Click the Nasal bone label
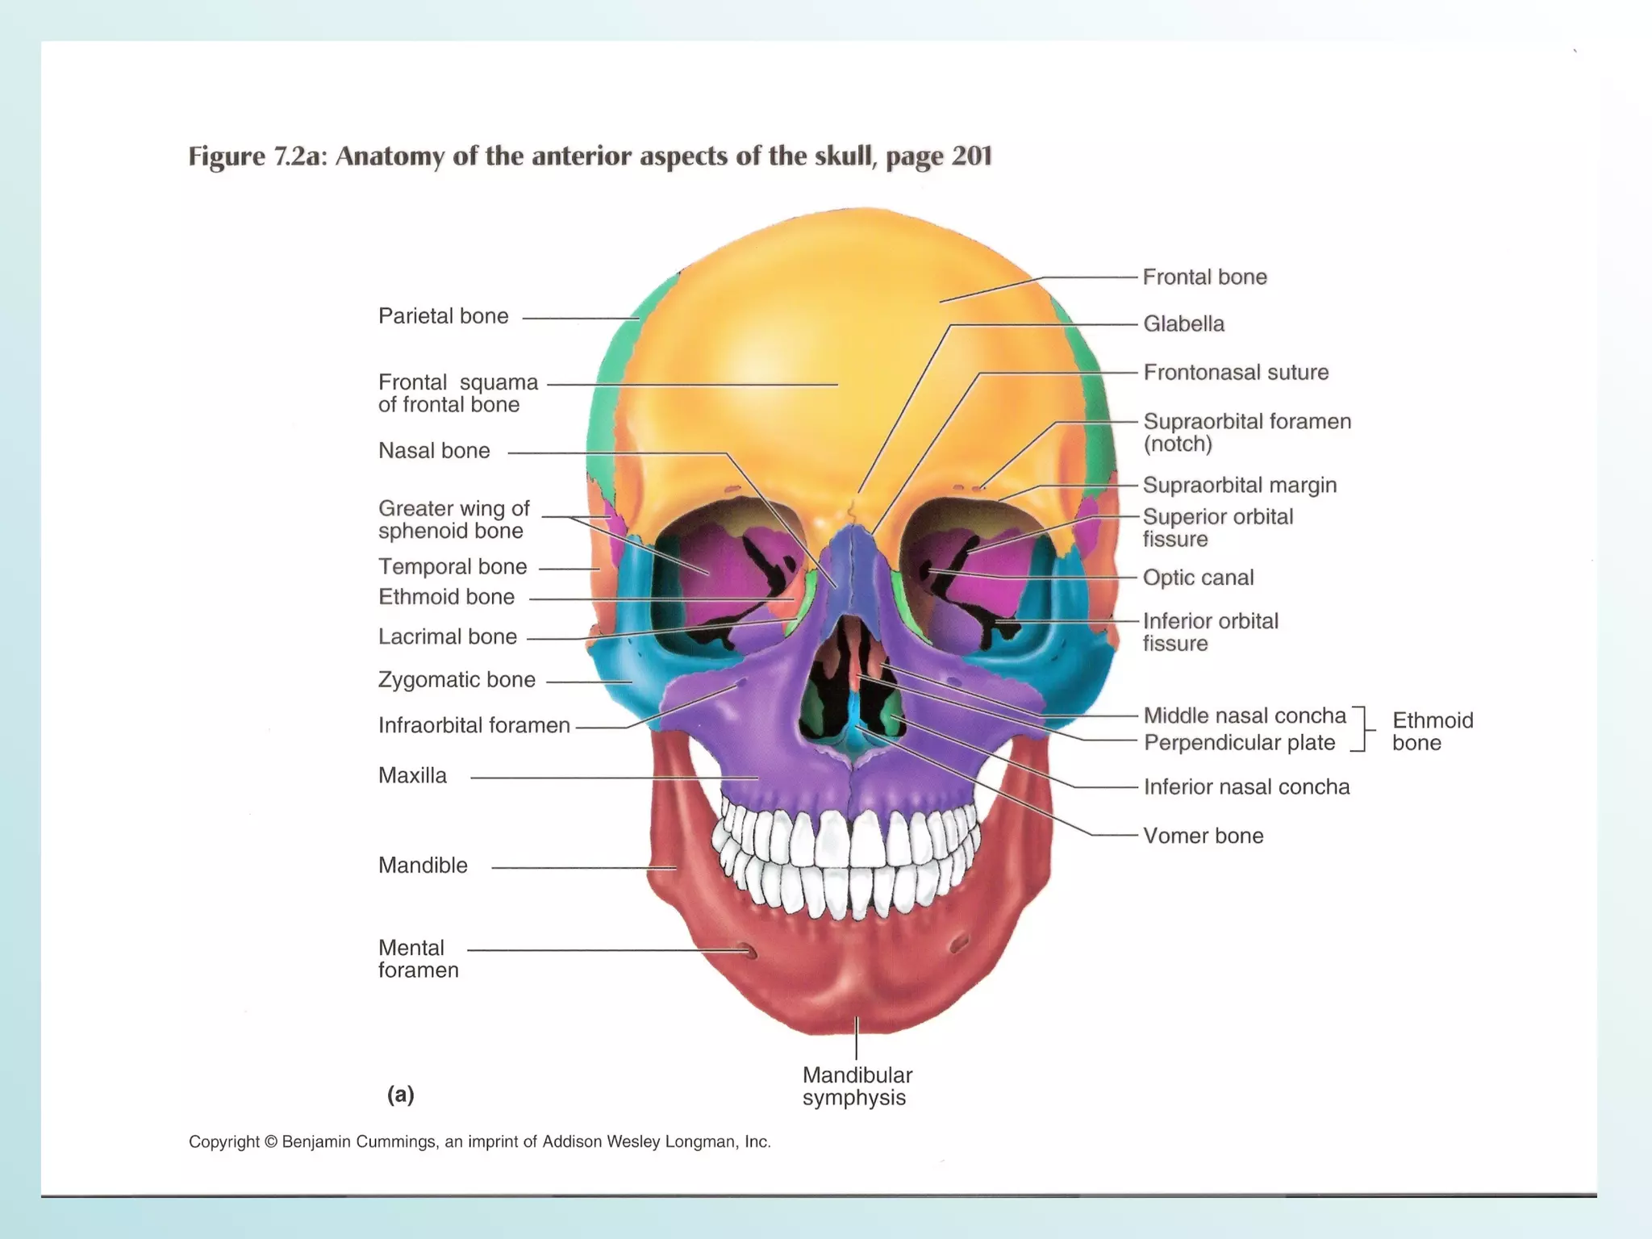 click(x=434, y=450)
